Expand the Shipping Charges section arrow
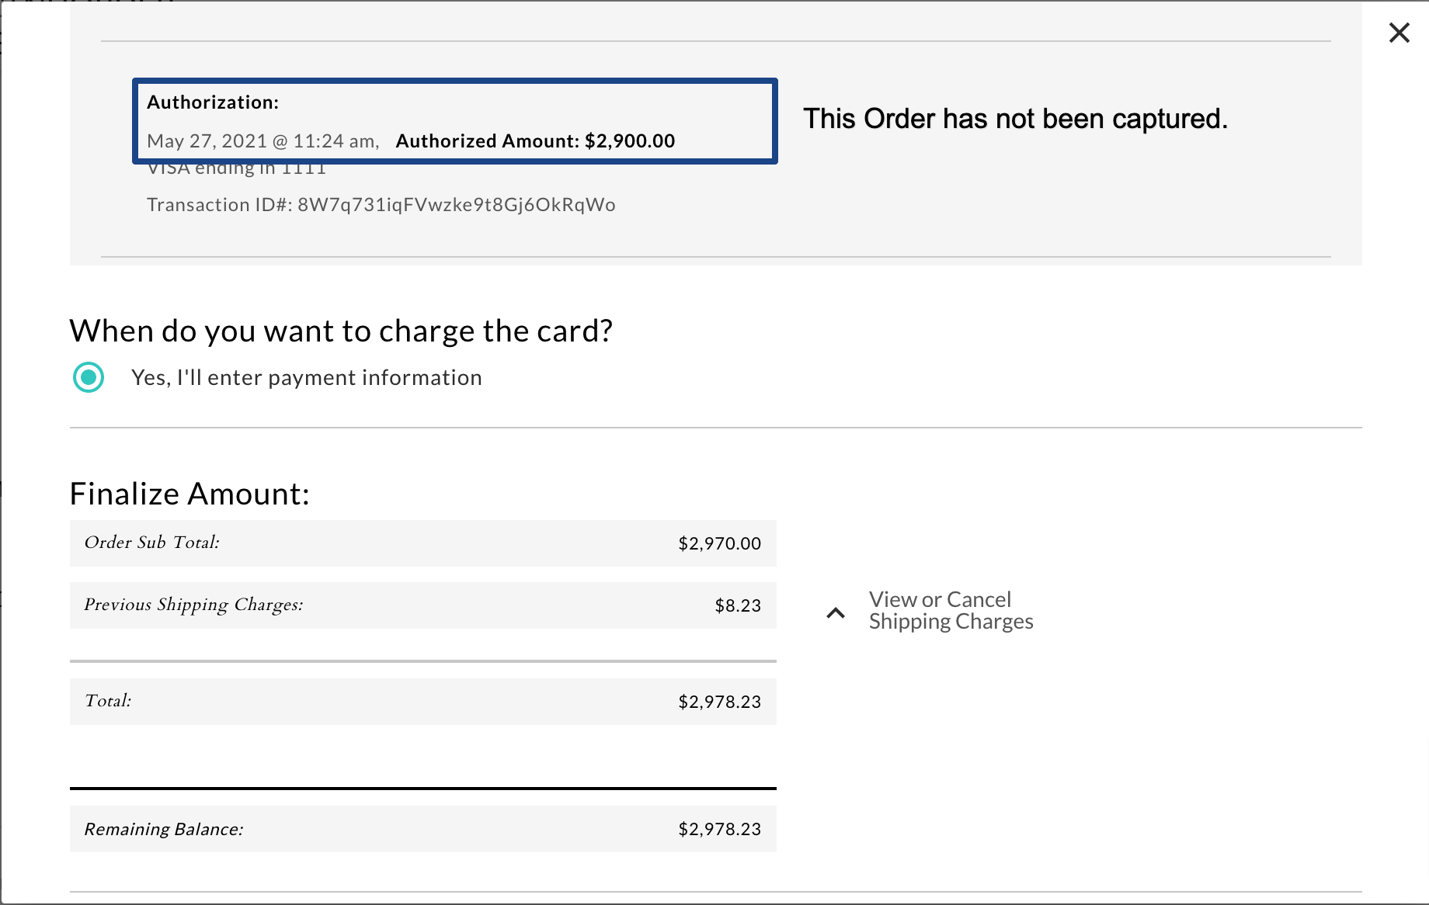This screenshot has width=1429, height=905. click(x=836, y=613)
